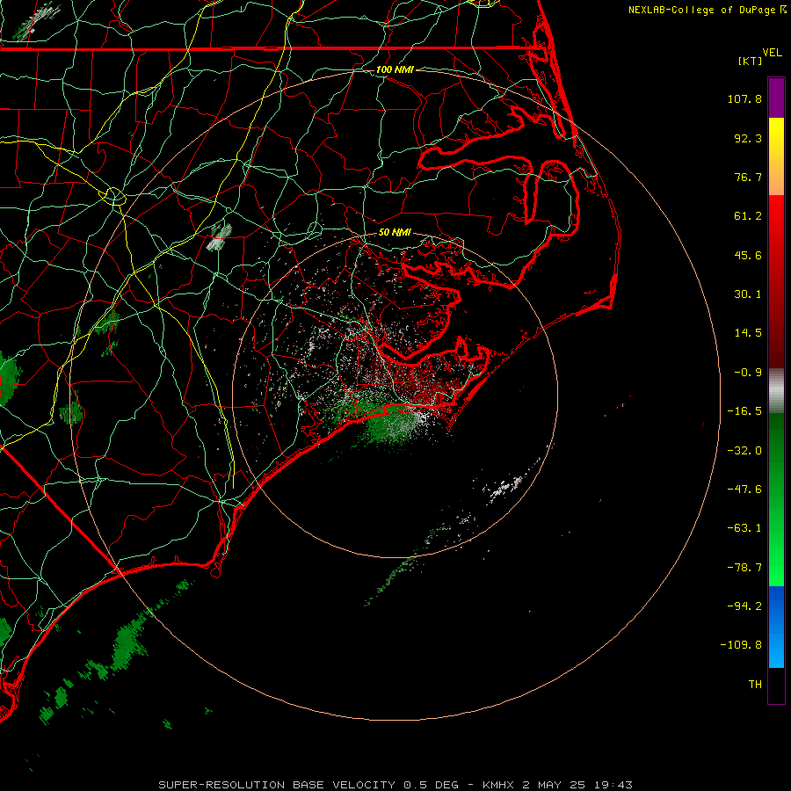Screen dimensions: 791x791
Task: Select the 45.6 legend value
Action: (748, 255)
